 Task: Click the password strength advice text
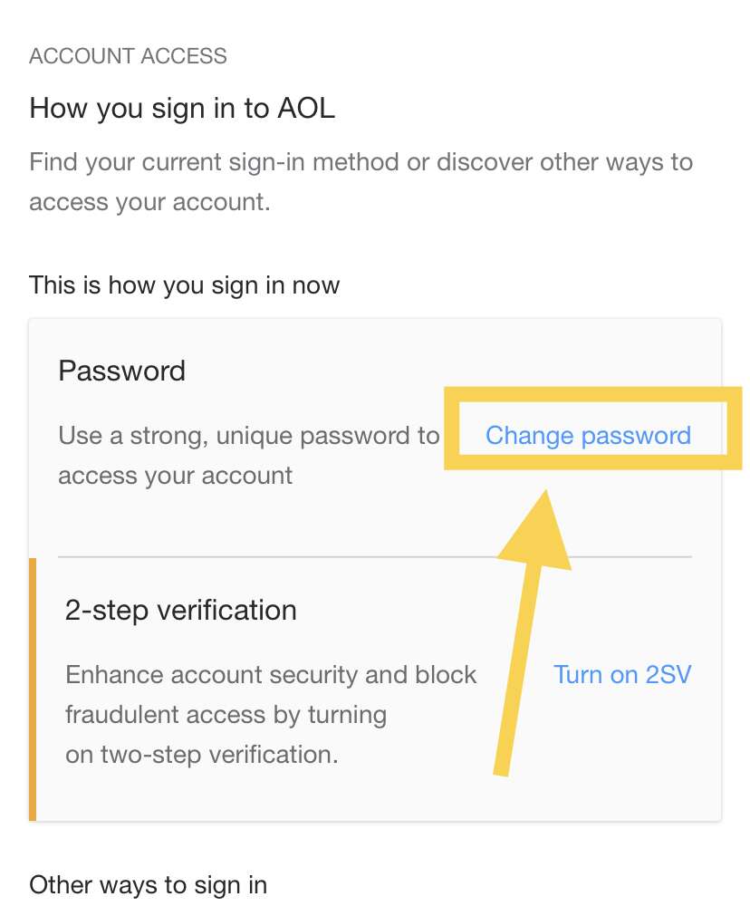click(249, 455)
